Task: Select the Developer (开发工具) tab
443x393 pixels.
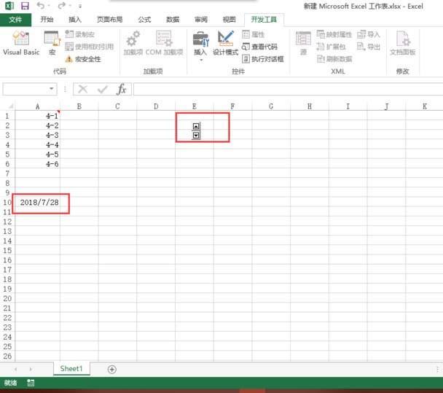Action: point(264,20)
